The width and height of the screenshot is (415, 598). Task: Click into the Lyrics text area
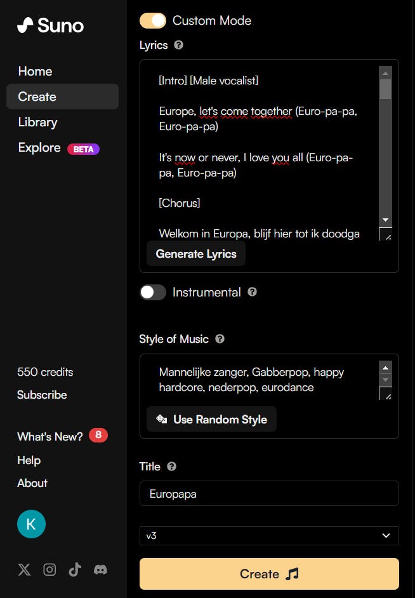tap(263, 152)
